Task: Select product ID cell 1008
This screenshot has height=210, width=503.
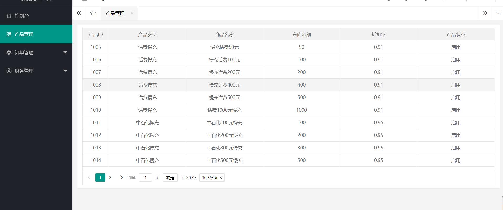Action: tap(96, 85)
